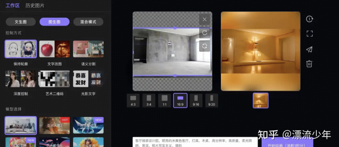Click the 控制方式 section heading
Screen dimensions: 339x147
(13, 33)
